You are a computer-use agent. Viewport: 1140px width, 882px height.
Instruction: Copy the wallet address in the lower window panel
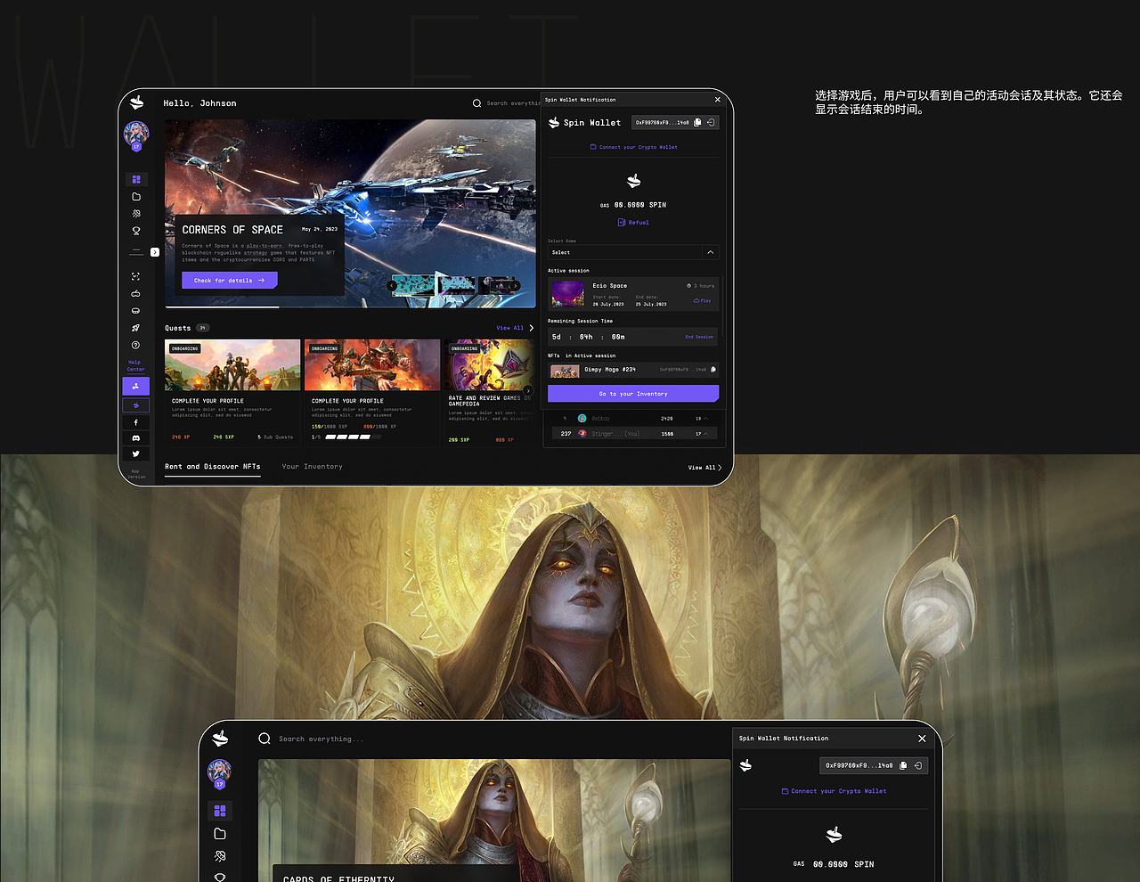click(x=903, y=765)
